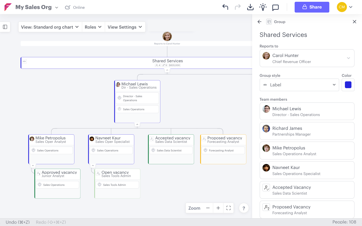Image resolution: width=362 pixels, height=226 pixels.
Task: Toggle the left sidebar panel icon
Action: click(5, 27)
